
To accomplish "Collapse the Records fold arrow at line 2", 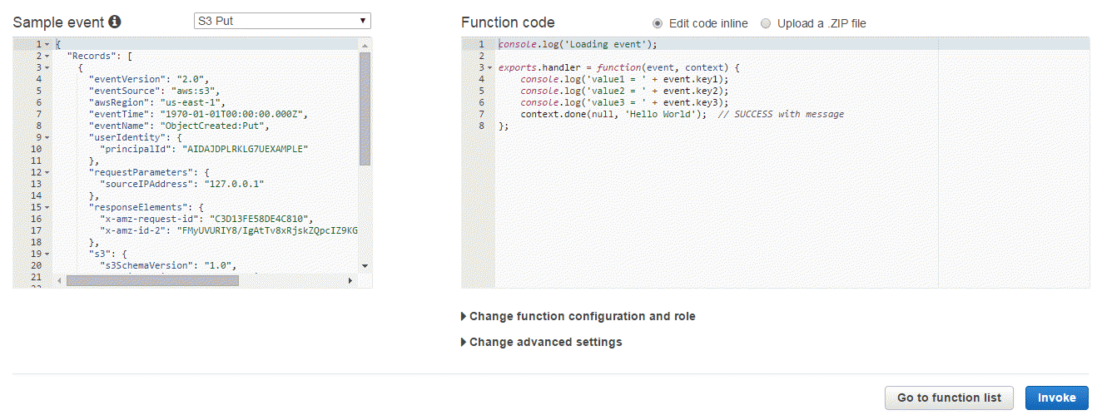I will [47, 56].
